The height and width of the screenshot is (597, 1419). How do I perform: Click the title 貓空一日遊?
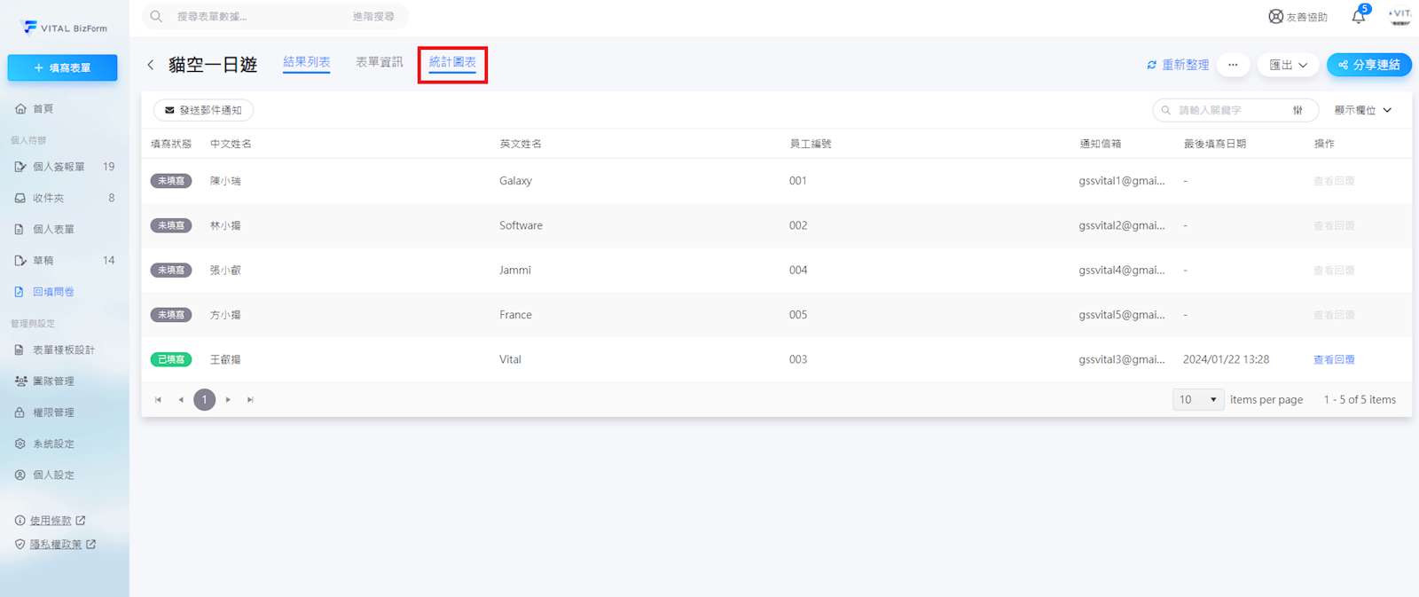(213, 65)
